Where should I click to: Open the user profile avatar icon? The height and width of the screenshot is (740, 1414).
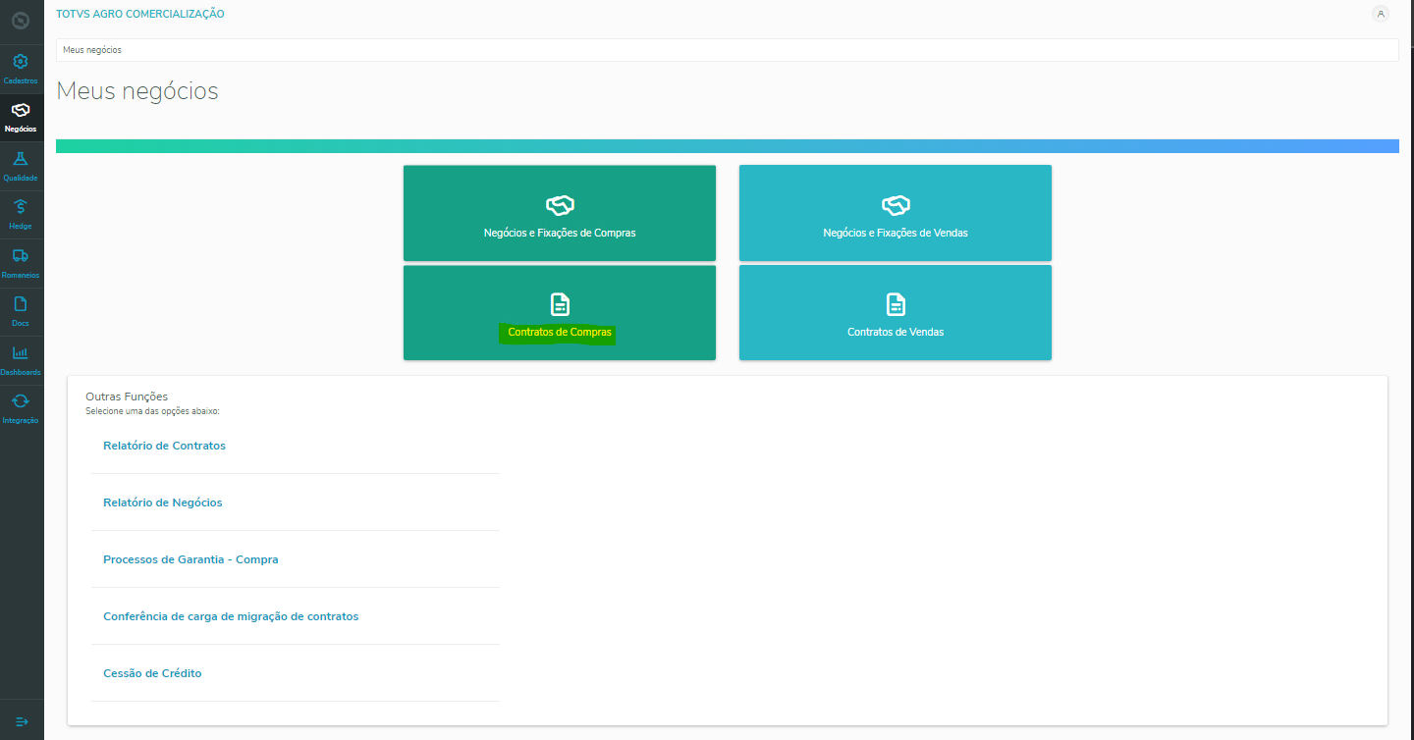coord(1381,14)
